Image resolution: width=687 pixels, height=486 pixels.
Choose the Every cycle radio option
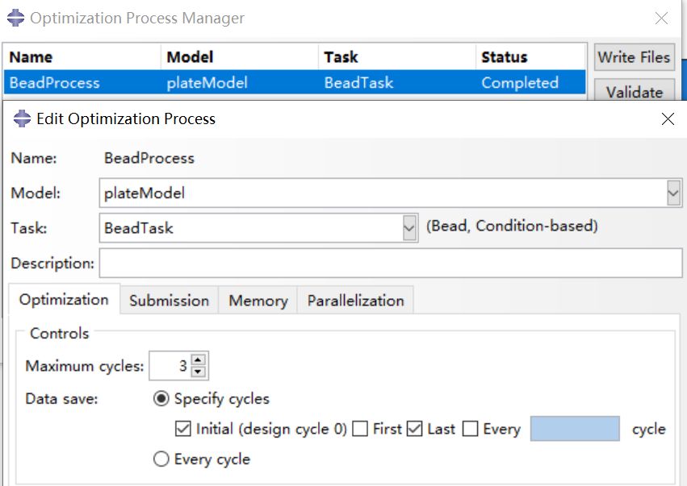[161, 459]
